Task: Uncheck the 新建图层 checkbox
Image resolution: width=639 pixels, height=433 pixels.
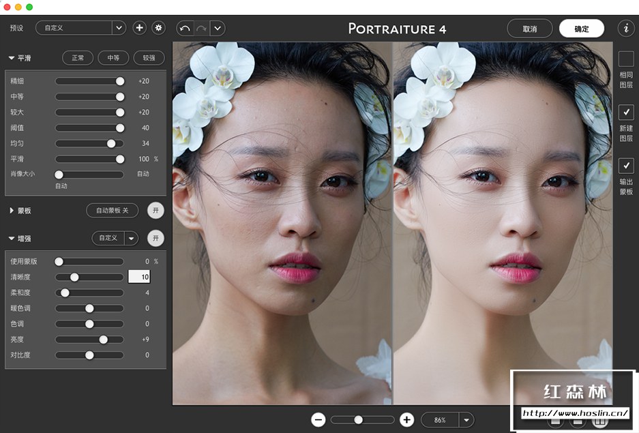Action: tap(625, 112)
